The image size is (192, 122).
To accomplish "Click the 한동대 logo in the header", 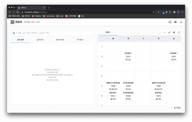I will tap(17, 22).
